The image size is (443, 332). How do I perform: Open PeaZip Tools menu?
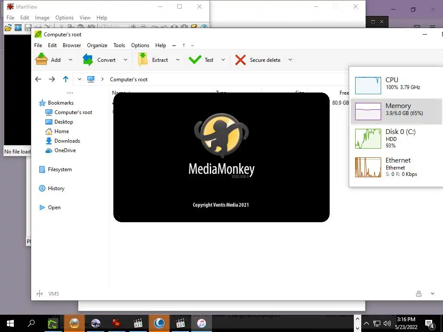click(x=119, y=45)
